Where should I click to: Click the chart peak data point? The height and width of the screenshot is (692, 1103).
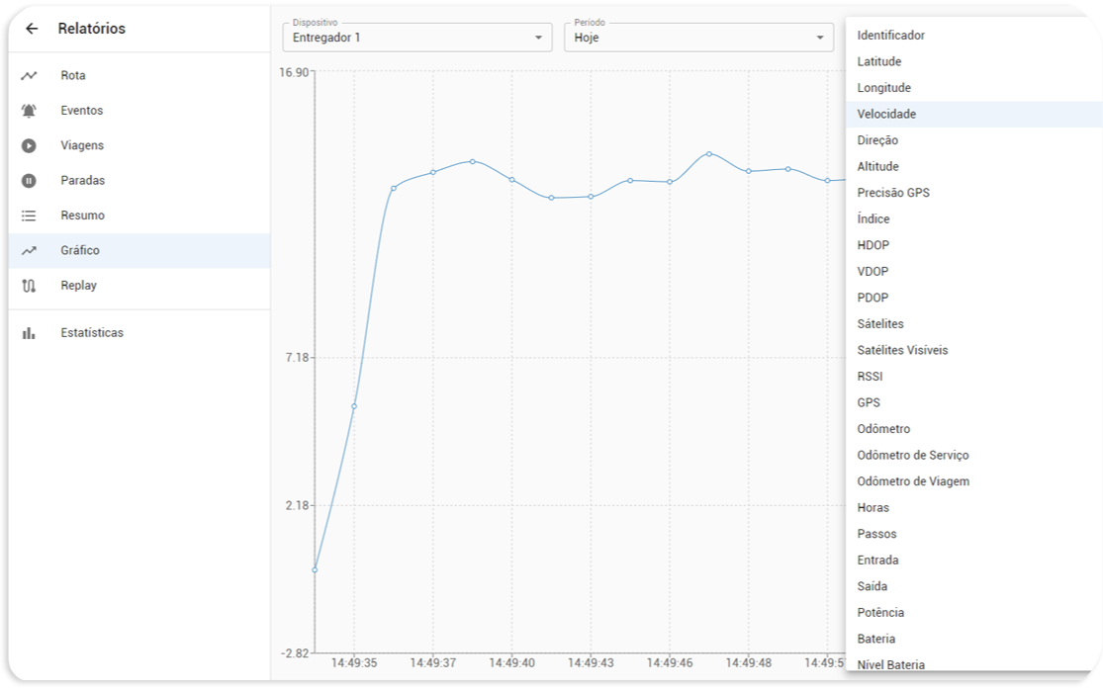(x=709, y=154)
